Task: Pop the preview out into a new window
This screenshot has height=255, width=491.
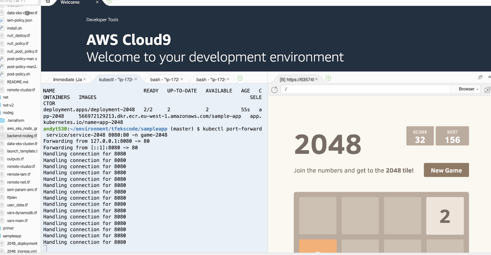Action: pos(480,77)
